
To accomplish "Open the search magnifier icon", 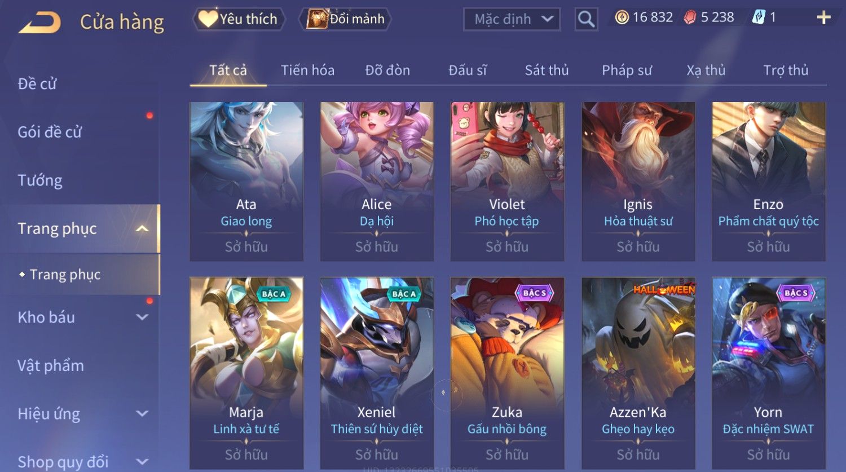I will tap(586, 19).
